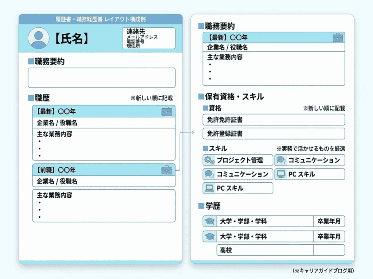Click the 【氏名】 name heading
The width and height of the screenshot is (373, 279).
(x=71, y=39)
